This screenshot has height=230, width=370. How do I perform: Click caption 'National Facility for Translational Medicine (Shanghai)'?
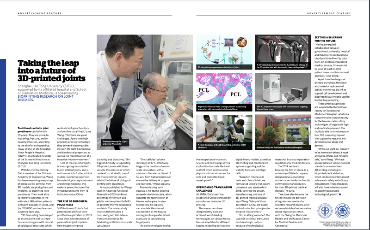(279, 147)
